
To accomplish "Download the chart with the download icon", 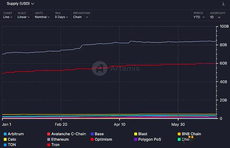I will (x=223, y=4).
